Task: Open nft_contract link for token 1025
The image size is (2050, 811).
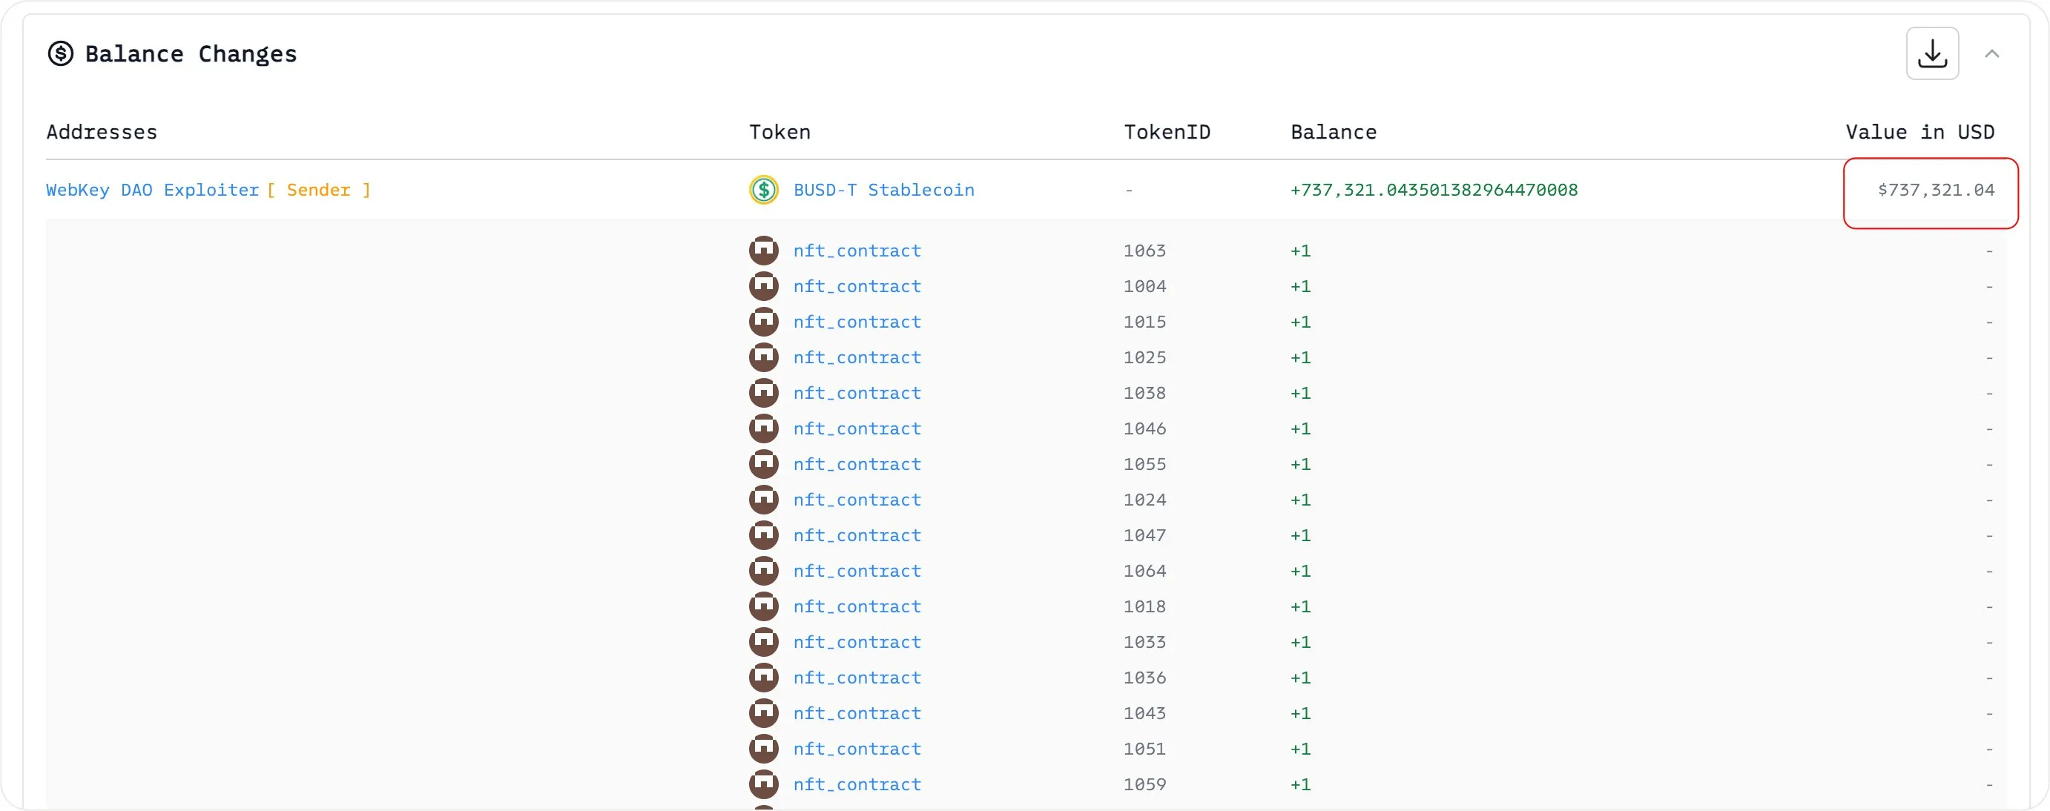Action: pos(857,357)
